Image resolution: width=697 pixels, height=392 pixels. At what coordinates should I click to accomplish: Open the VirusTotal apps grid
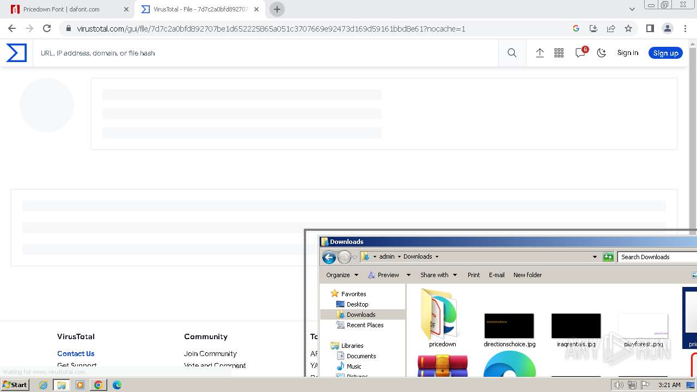pyautogui.click(x=559, y=53)
